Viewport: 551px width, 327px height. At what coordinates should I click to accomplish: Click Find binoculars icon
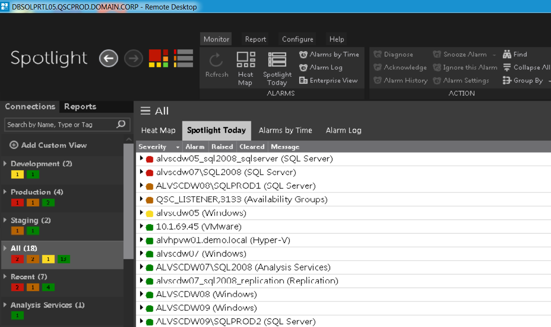[507, 54]
